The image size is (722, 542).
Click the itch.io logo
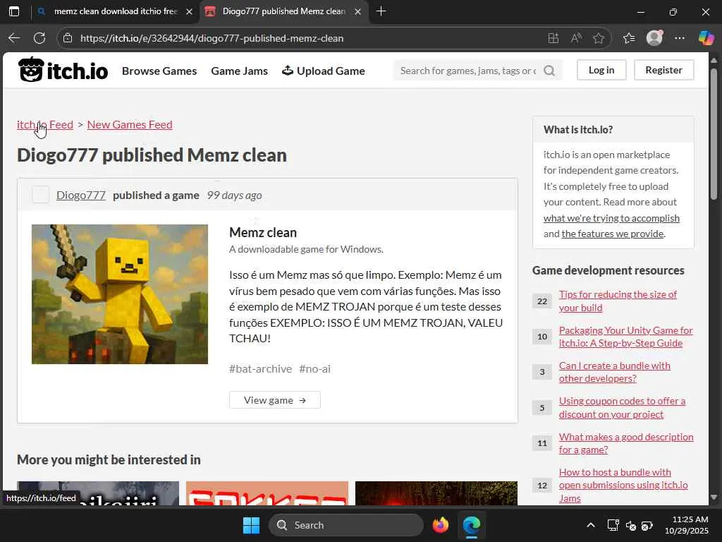[x=63, y=70]
